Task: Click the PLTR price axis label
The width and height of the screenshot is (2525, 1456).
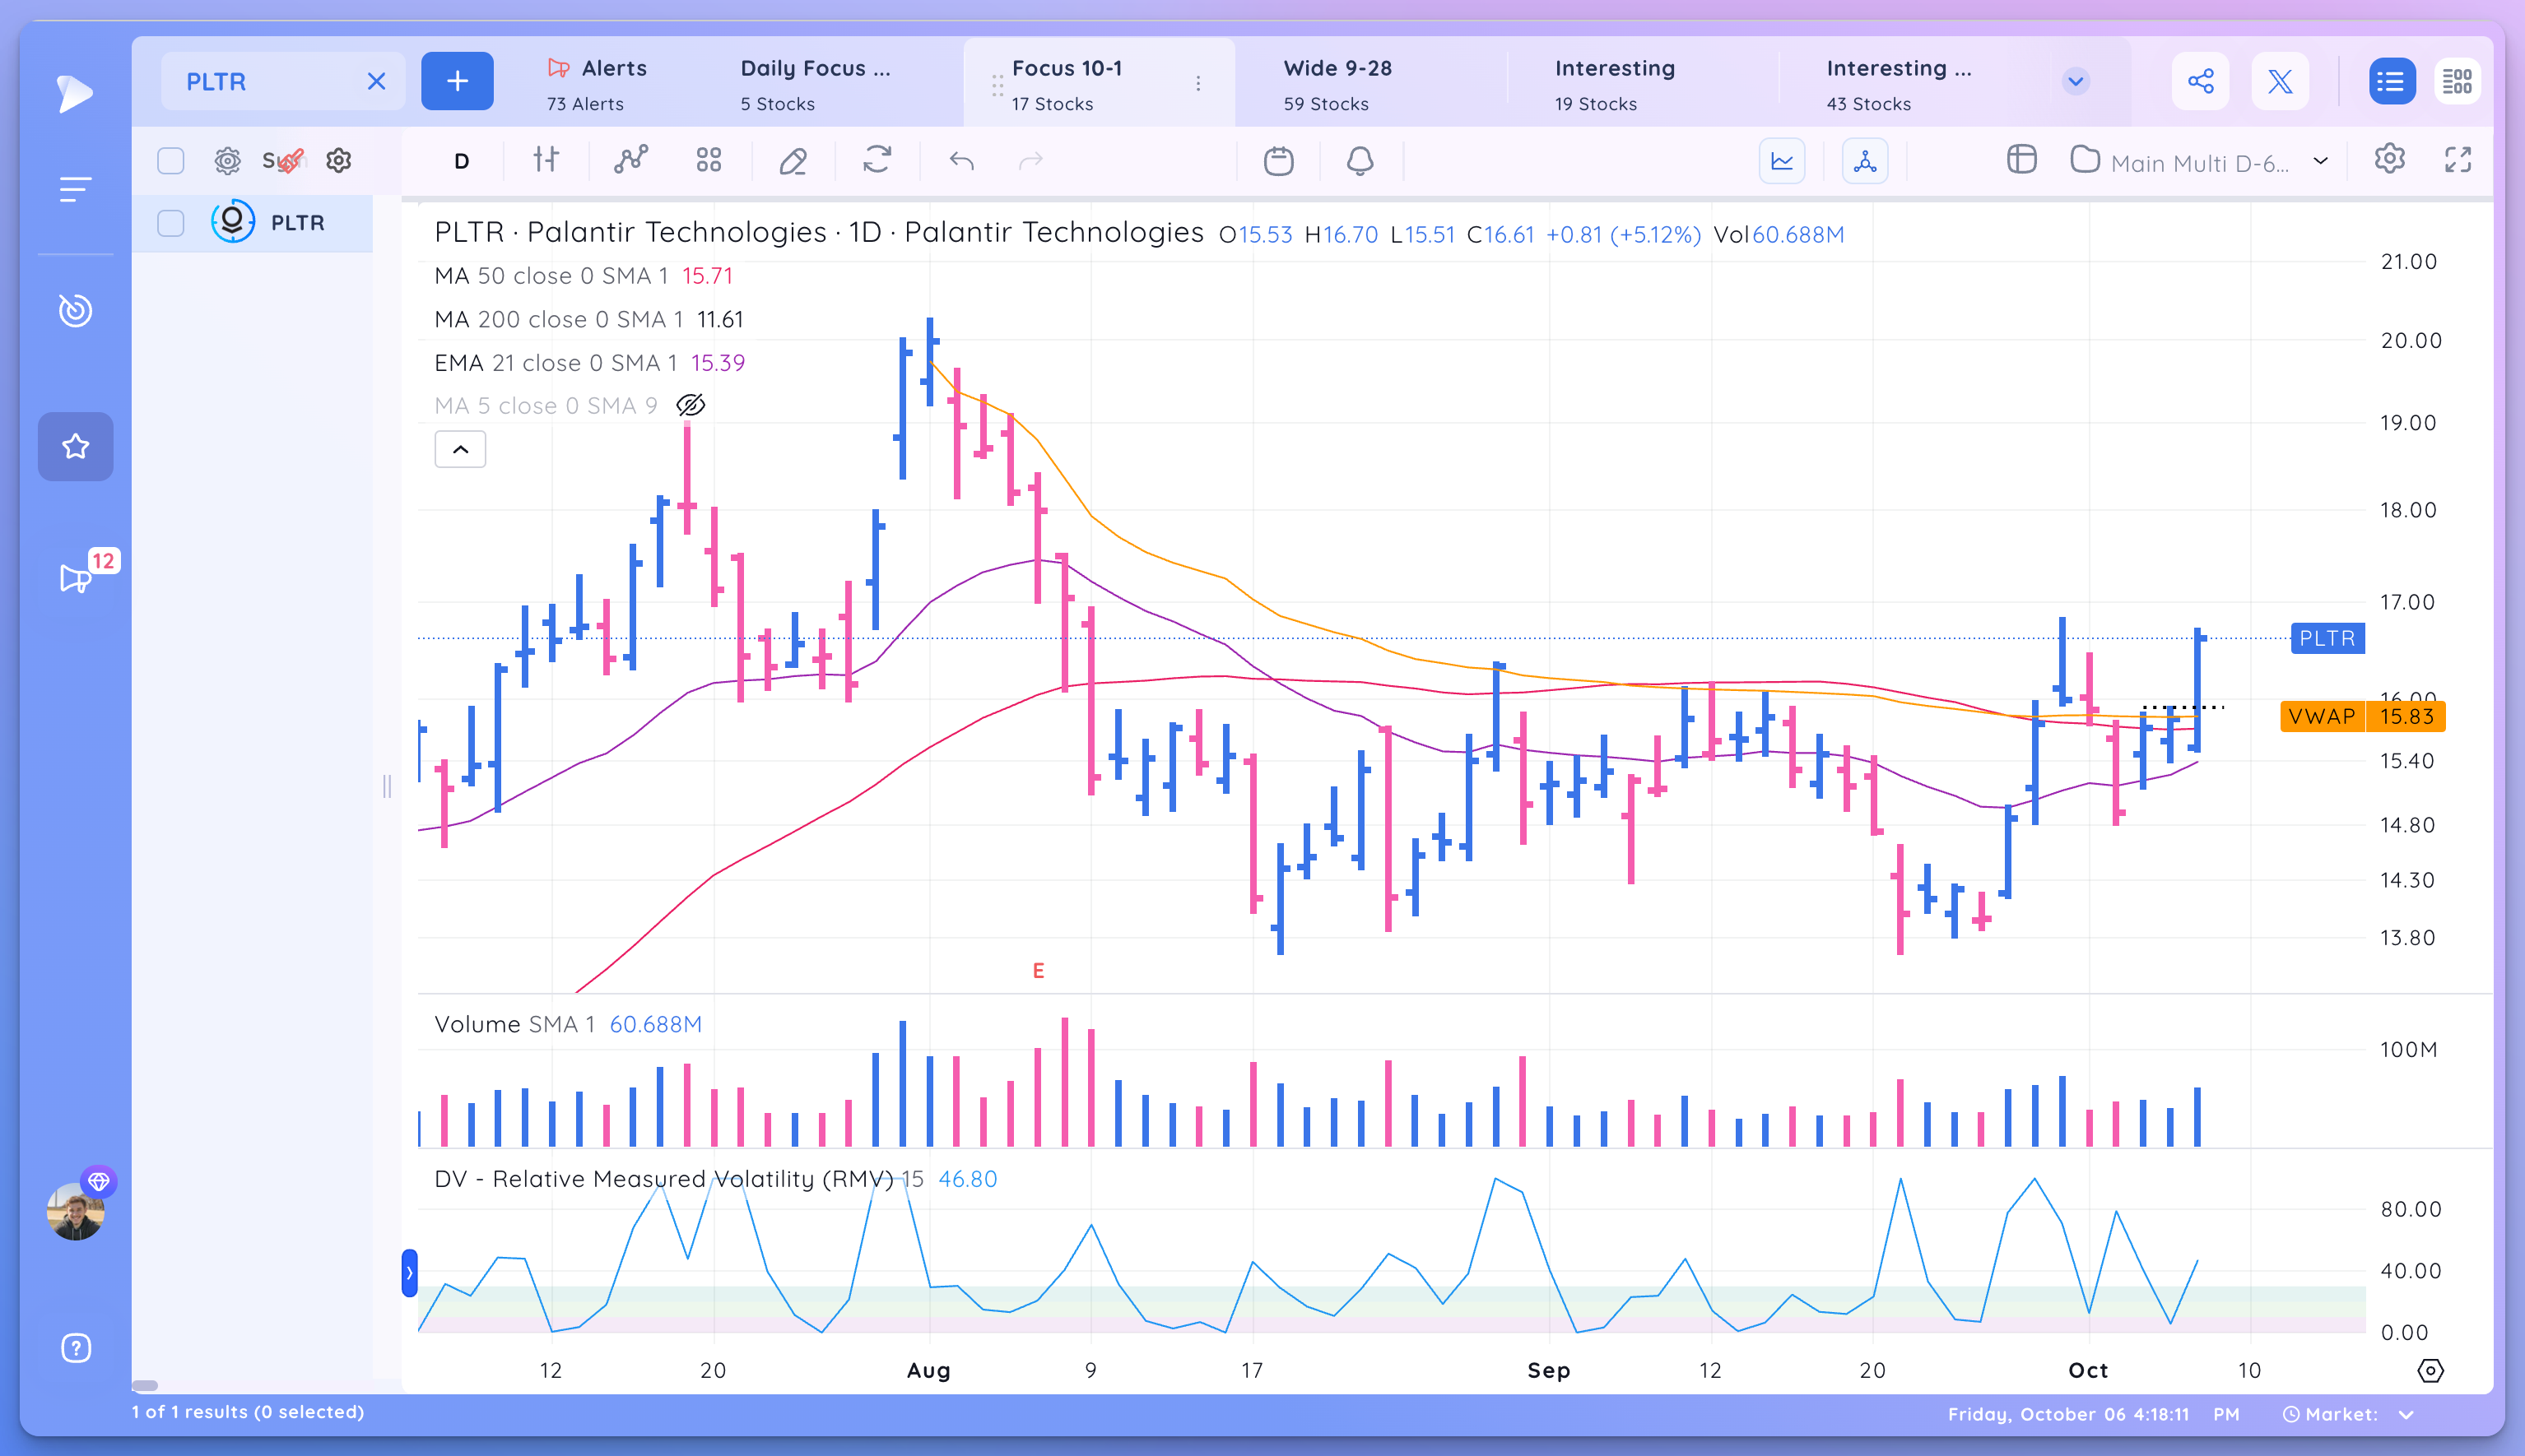Action: pos(2327,638)
